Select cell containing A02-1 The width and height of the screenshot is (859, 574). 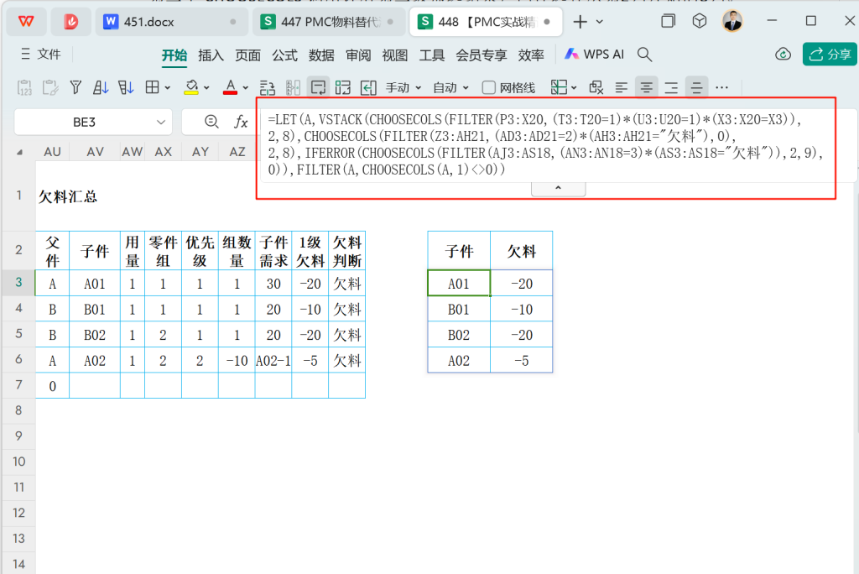tap(273, 361)
